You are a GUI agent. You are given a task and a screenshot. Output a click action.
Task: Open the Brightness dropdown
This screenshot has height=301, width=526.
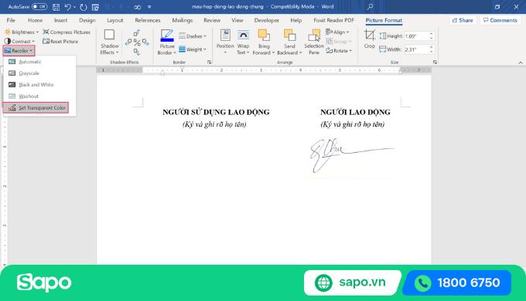(22, 32)
